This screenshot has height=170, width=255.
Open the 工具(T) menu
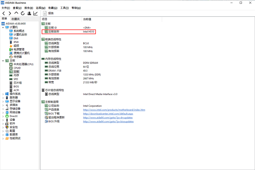(x=64, y=8)
